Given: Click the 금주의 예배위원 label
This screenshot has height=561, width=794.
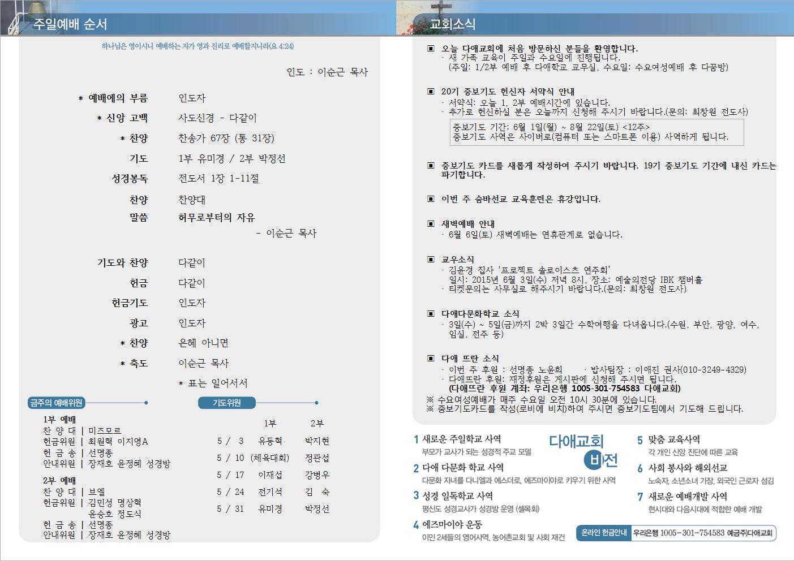Looking at the screenshot, I should (57, 403).
